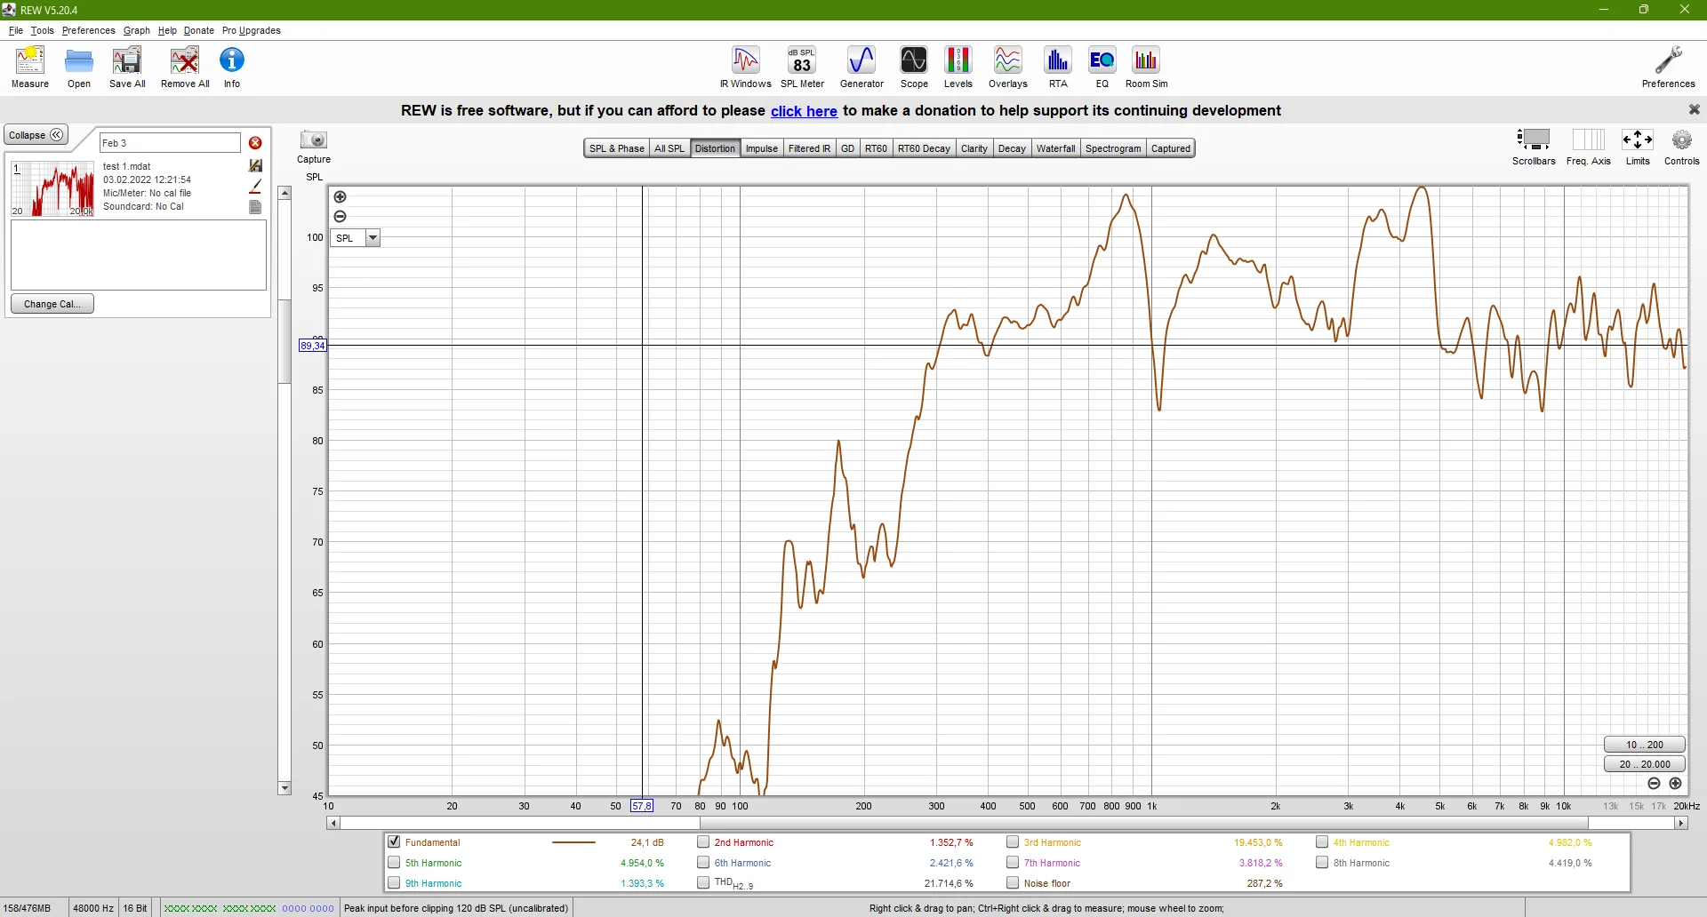Switch to the Waterfall tab
Image resolution: width=1707 pixels, height=917 pixels.
[x=1055, y=148]
